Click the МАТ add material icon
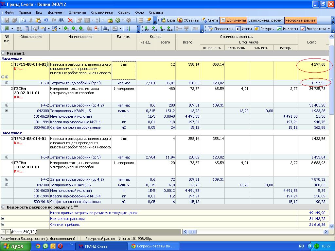The height and width of the screenshot is (251, 335). pyautogui.click(x=162, y=29)
